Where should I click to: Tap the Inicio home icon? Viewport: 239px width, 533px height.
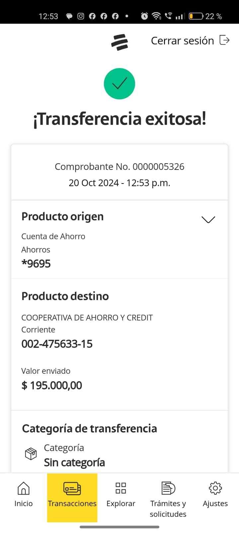(x=23, y=489)
